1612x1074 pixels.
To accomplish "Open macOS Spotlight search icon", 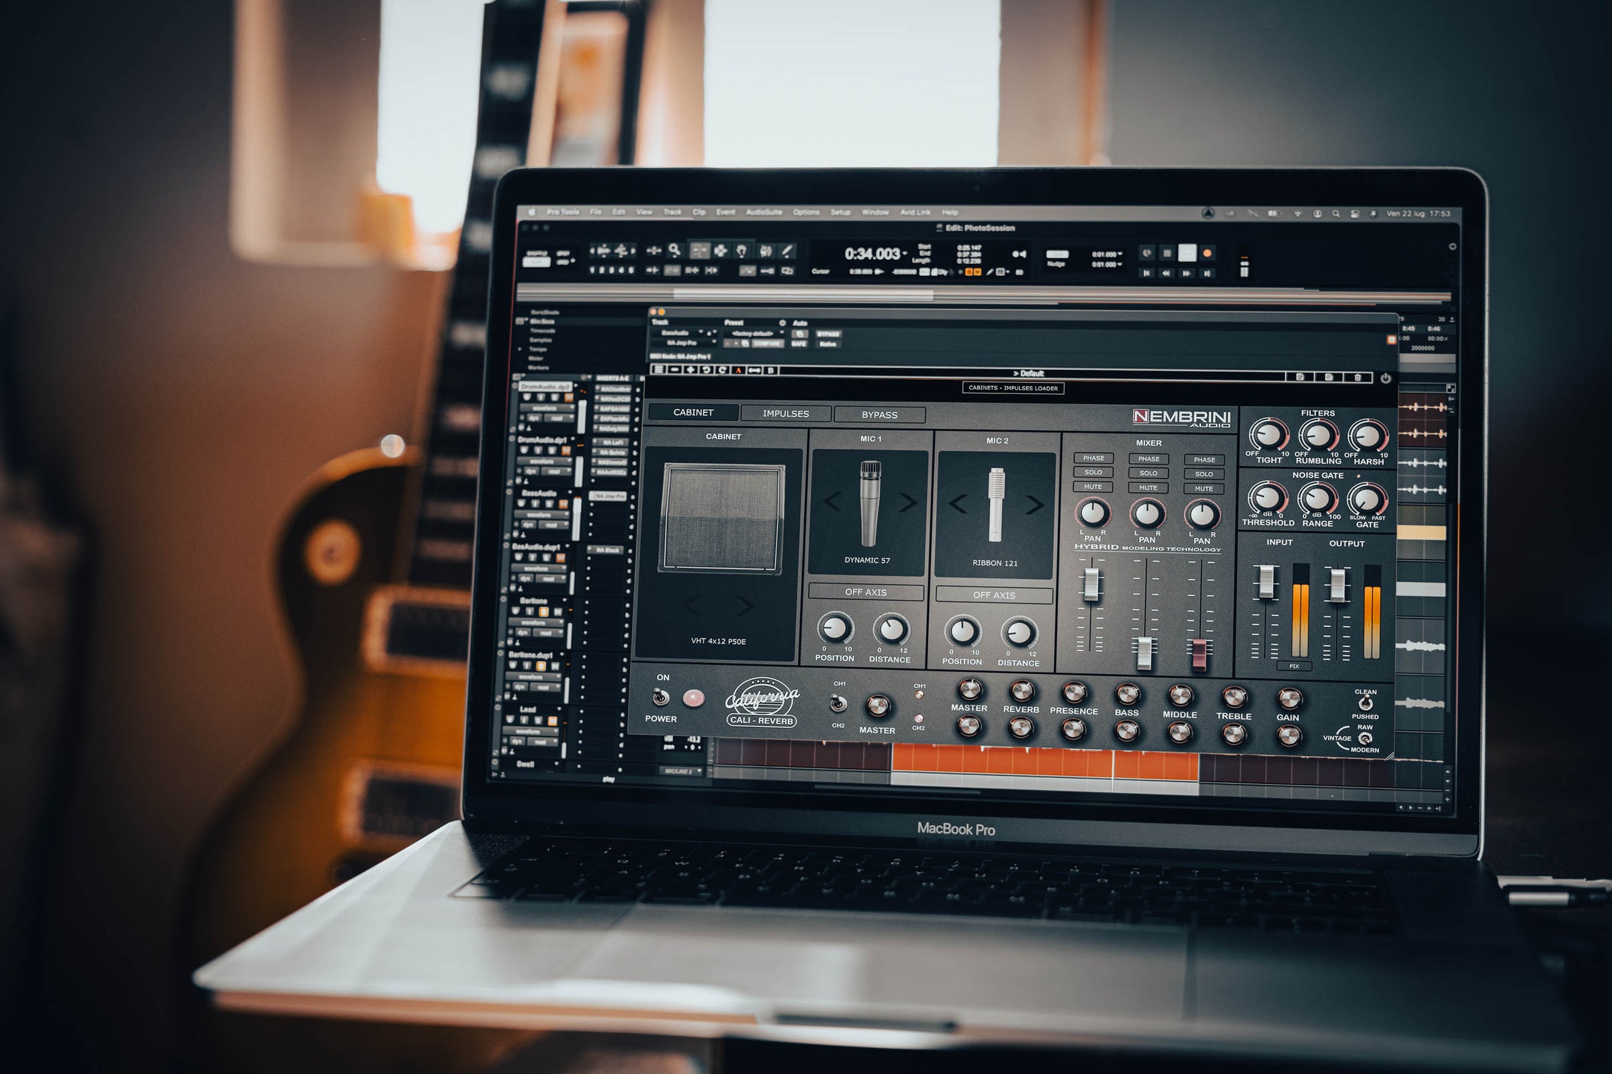I will coord(1336,213).
